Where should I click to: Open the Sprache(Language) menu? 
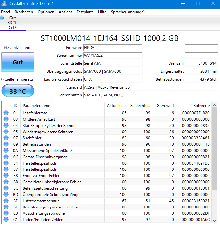coord(128,12)
